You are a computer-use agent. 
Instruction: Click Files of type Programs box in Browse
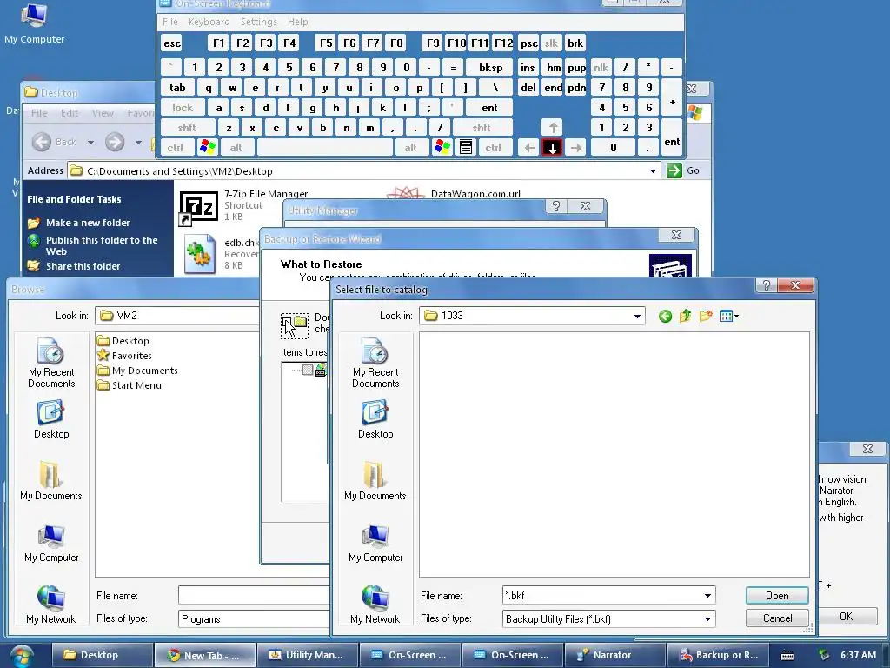tap(254, 618)
